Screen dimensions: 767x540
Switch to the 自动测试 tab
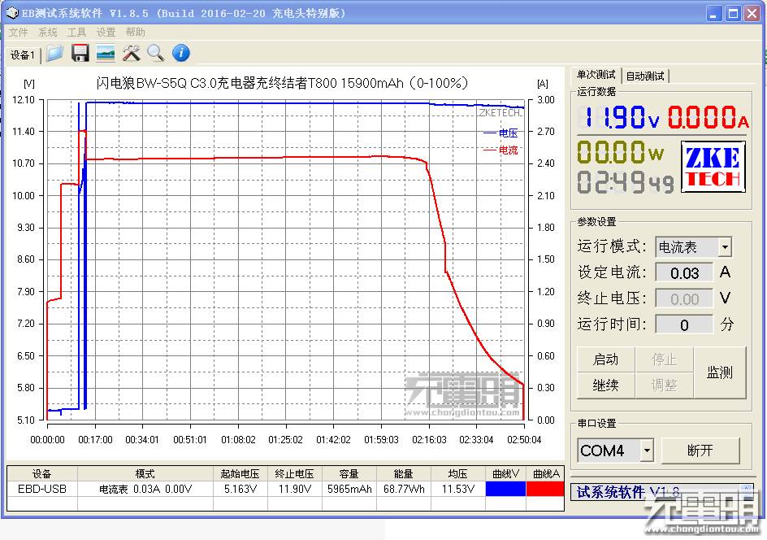645,76
